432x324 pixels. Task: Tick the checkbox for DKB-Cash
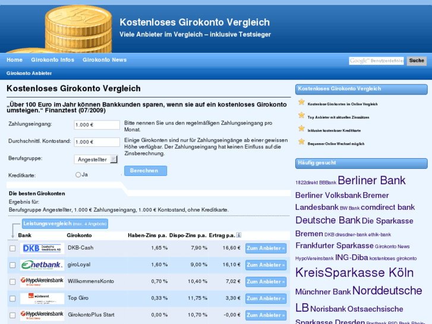point(12,248)
